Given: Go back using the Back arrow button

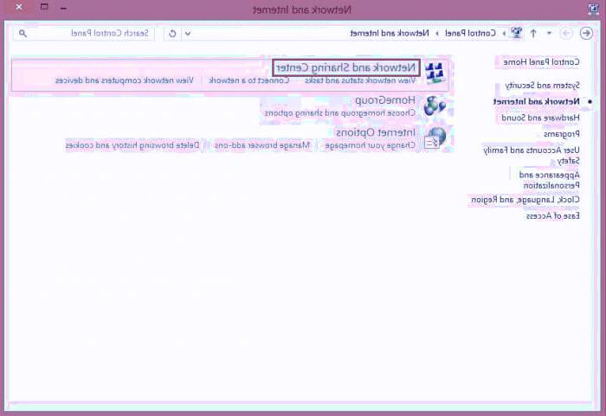Looking at the screenshot, I should (x=586, y=33).
